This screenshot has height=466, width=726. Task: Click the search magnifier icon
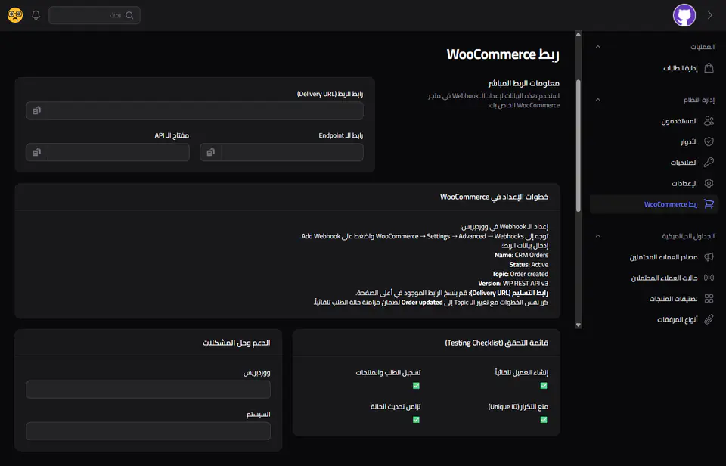point(129,15)
